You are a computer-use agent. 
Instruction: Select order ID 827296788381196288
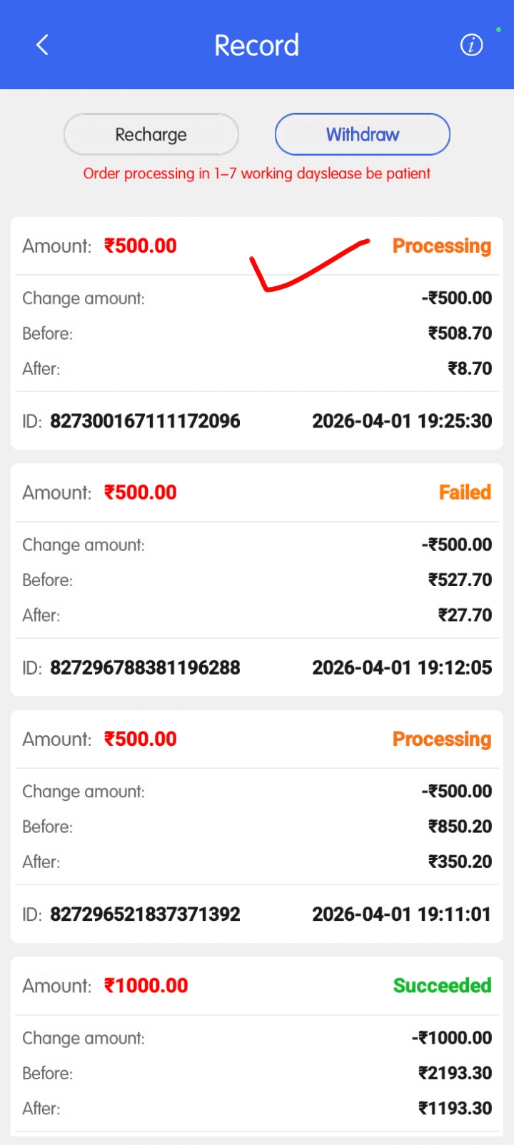(x=145, y=667)
